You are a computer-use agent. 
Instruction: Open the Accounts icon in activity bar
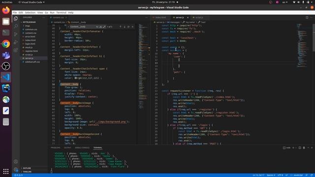click(x=16, y=162)
